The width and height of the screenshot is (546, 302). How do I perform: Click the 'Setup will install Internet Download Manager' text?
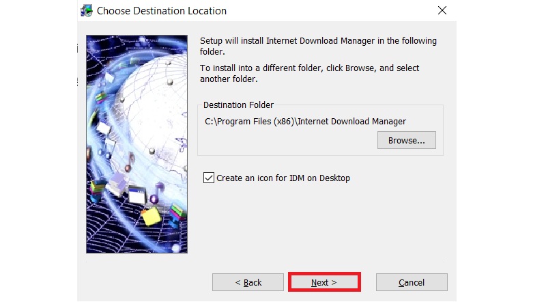click(318, 46)
